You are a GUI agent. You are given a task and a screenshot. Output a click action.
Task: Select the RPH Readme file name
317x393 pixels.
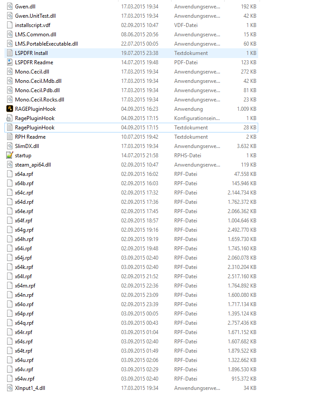pyautogui.click(x=30, y=136)
